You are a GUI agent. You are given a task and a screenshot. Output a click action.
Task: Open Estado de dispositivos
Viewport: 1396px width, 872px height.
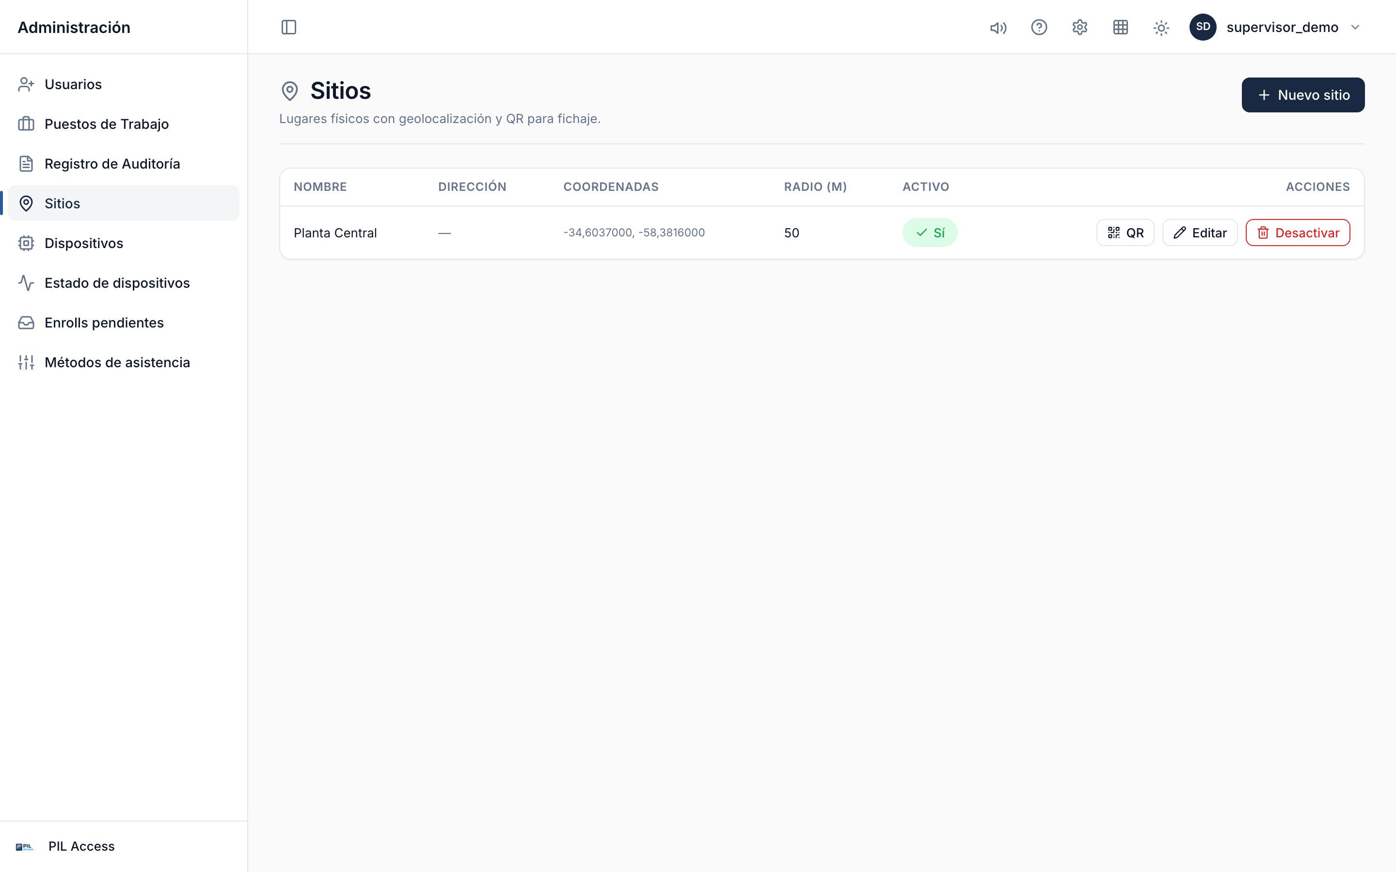pyautogui.click(x=124, y=283)
